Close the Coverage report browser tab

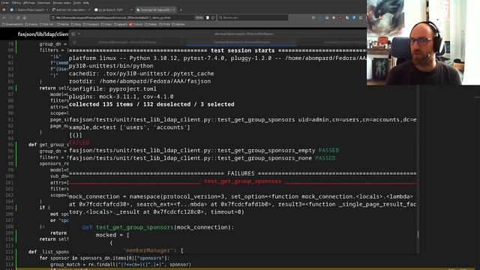[173, 10]
